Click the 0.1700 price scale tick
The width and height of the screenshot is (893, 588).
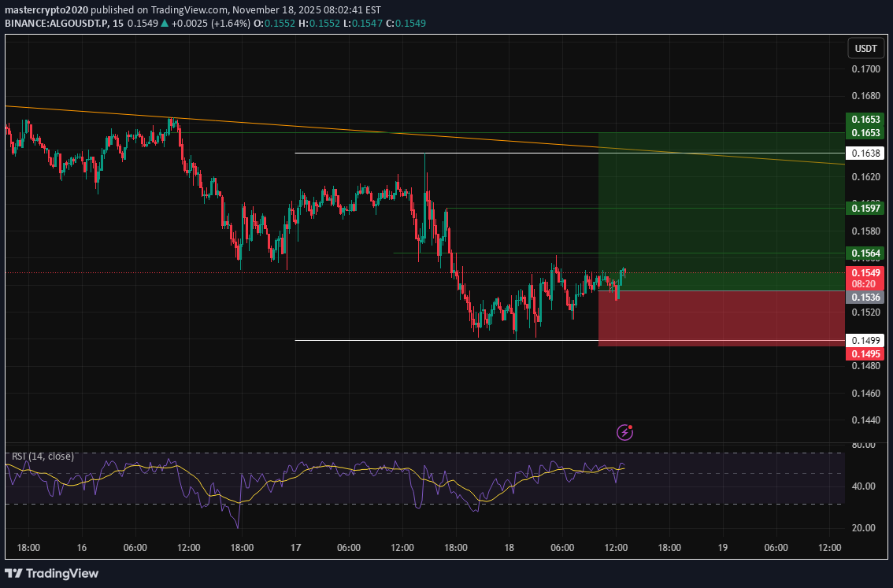pos(865,69)
